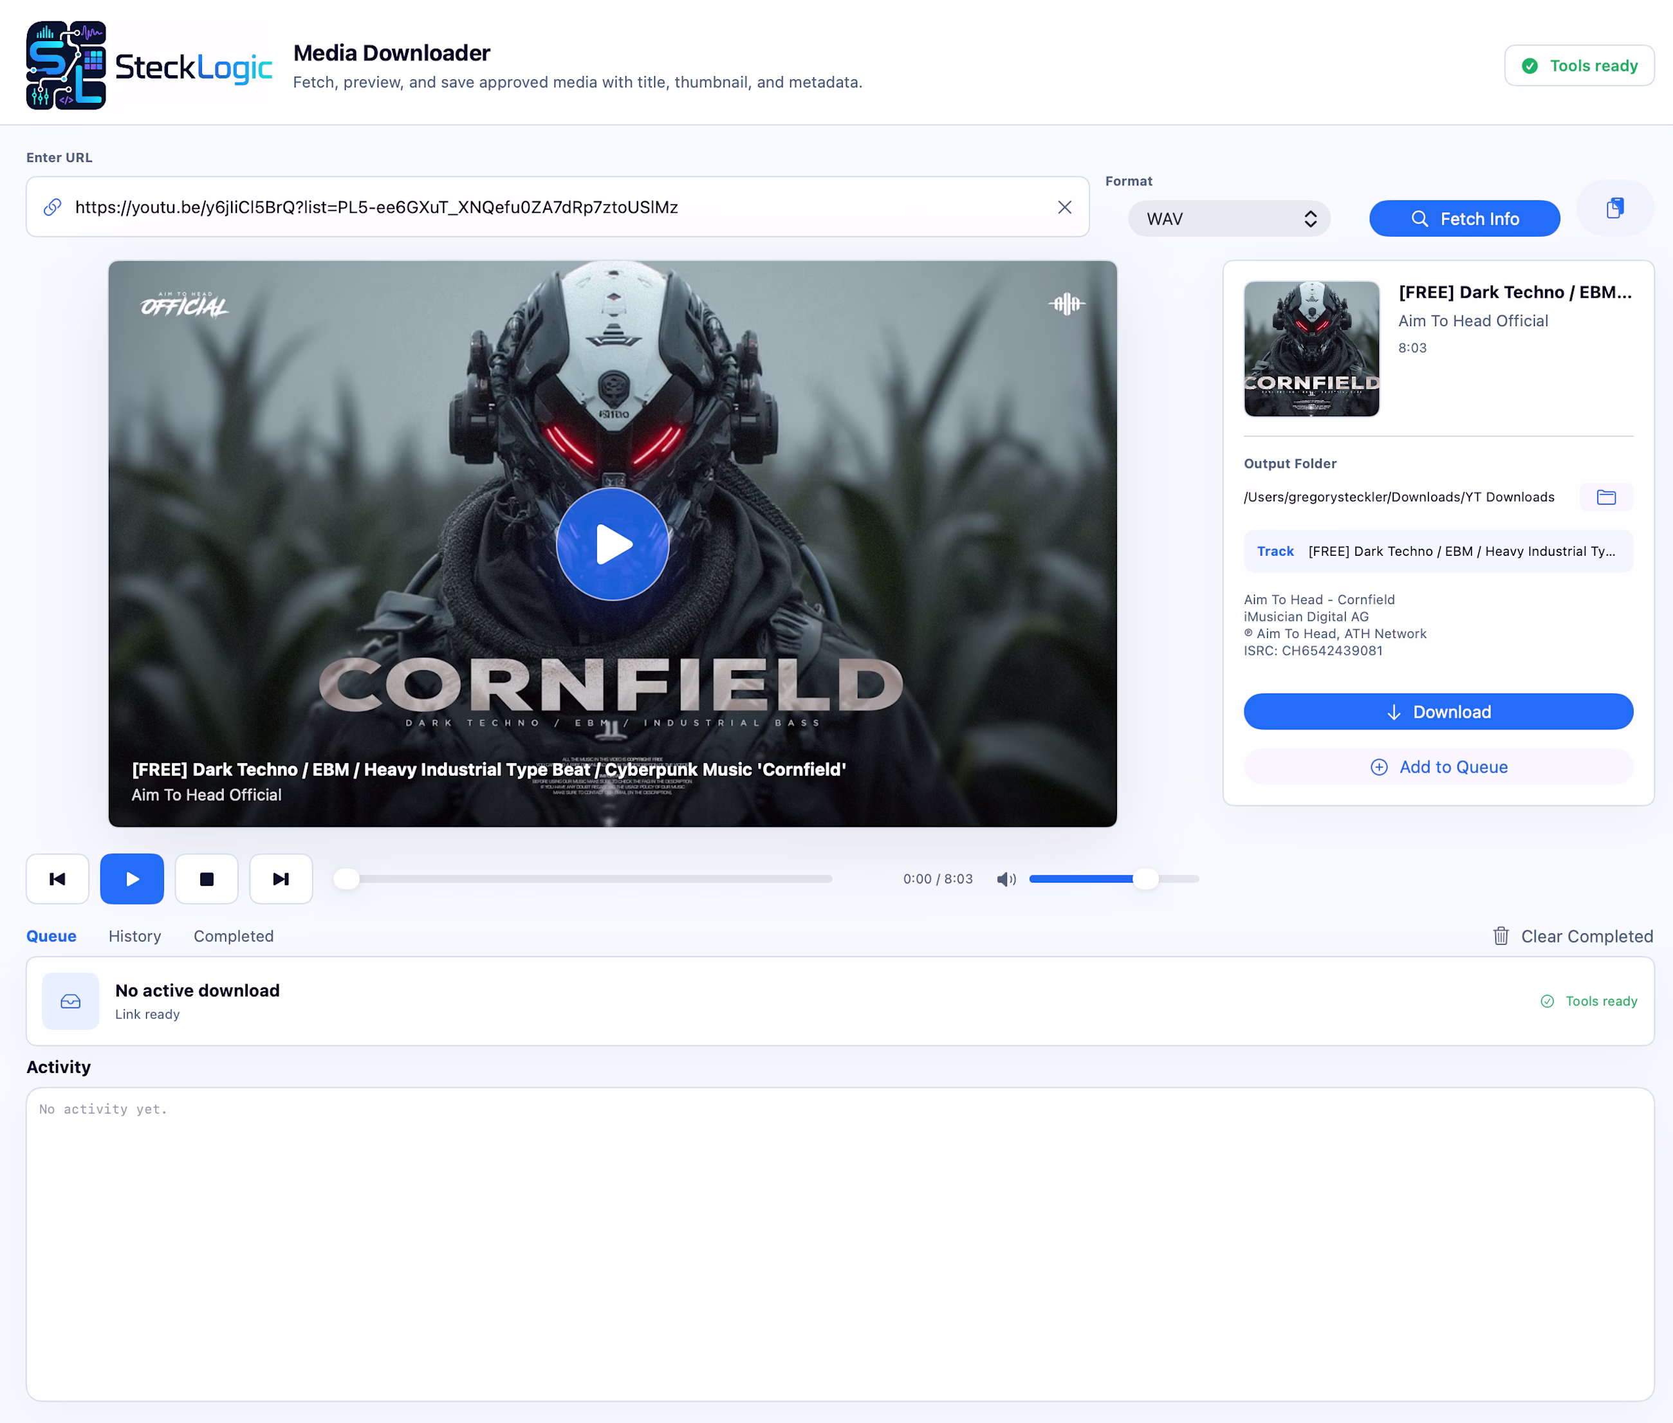Click the 8:03 duration in info panel
Viewport: 1673px width, 1423px height.
tap(1412, 347)
